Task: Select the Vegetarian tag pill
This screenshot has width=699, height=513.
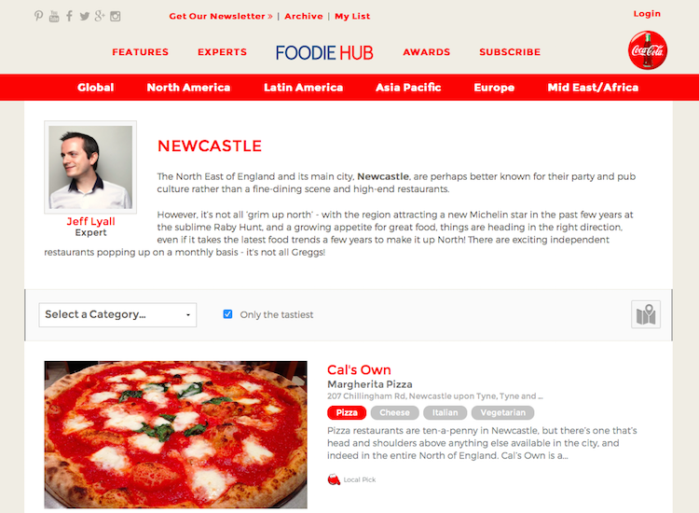Action: 503,412
